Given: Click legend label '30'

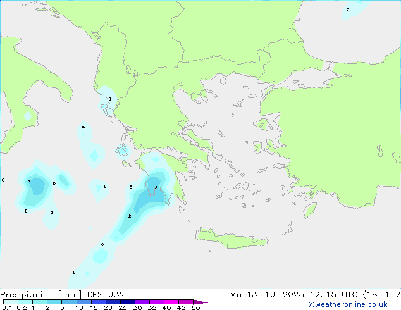Looking at the screenshot, I should 137,307.
